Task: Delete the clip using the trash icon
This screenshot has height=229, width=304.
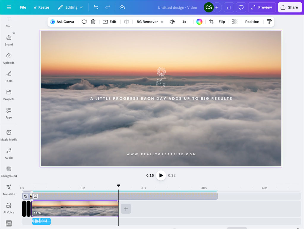Action: [x=93, y=22]
